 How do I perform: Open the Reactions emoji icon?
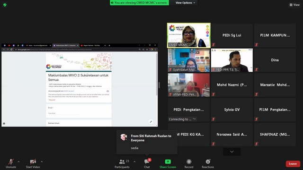tap(208, 161)
